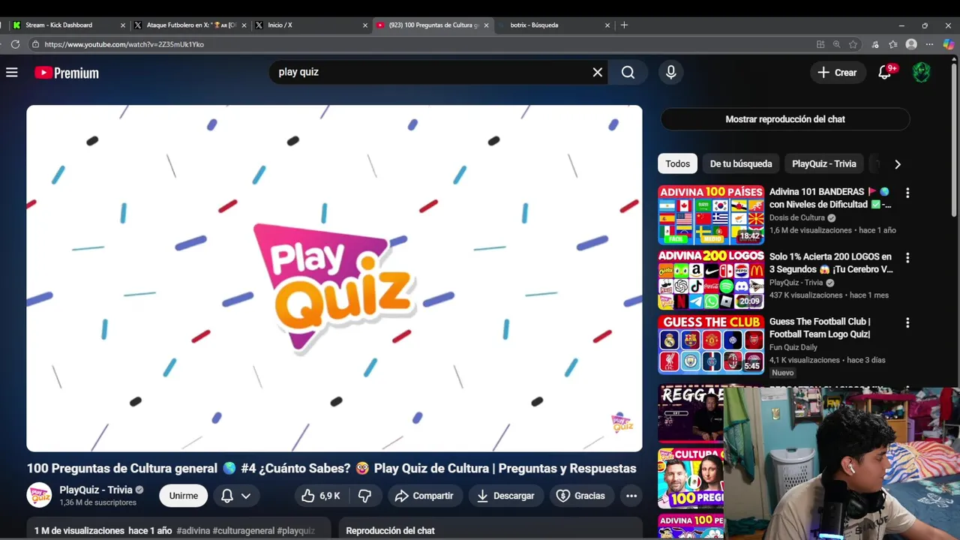Launch Copilot from the browser toolbar
960x540 pixels.
tap(949, 44)
